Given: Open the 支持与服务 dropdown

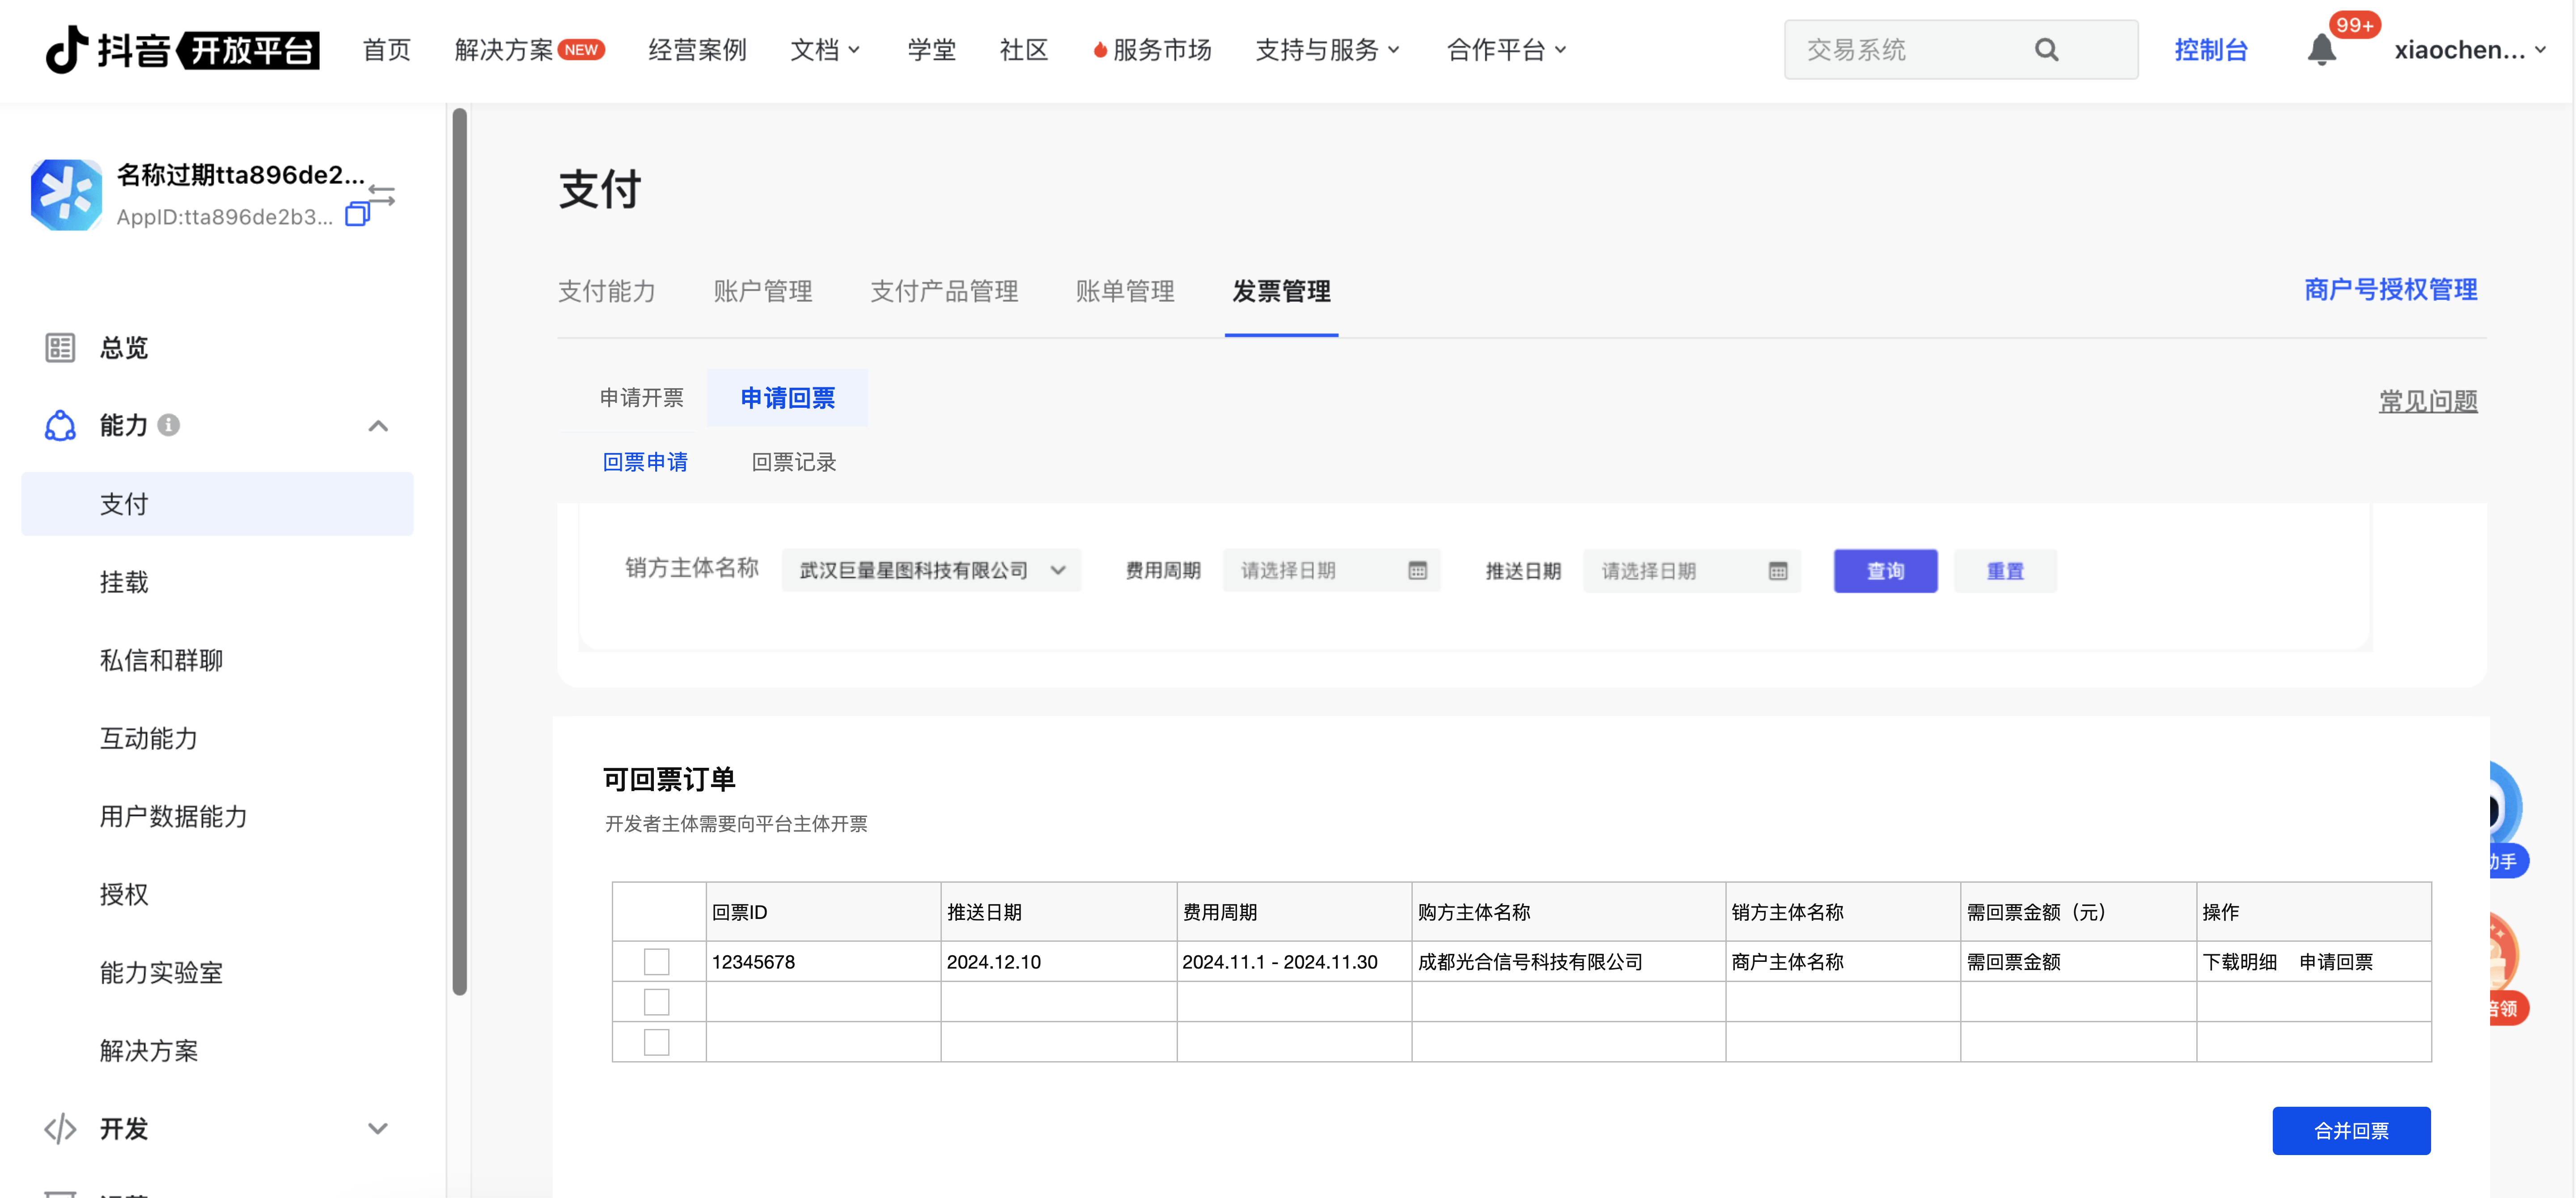Looking at the screenshot, I should [1327, 49].
